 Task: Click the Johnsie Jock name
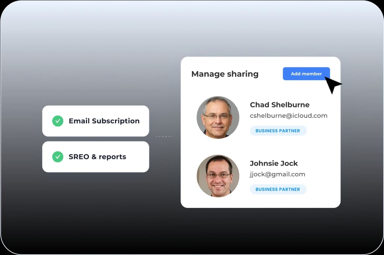pyautogui.click(x=274, y=163)
